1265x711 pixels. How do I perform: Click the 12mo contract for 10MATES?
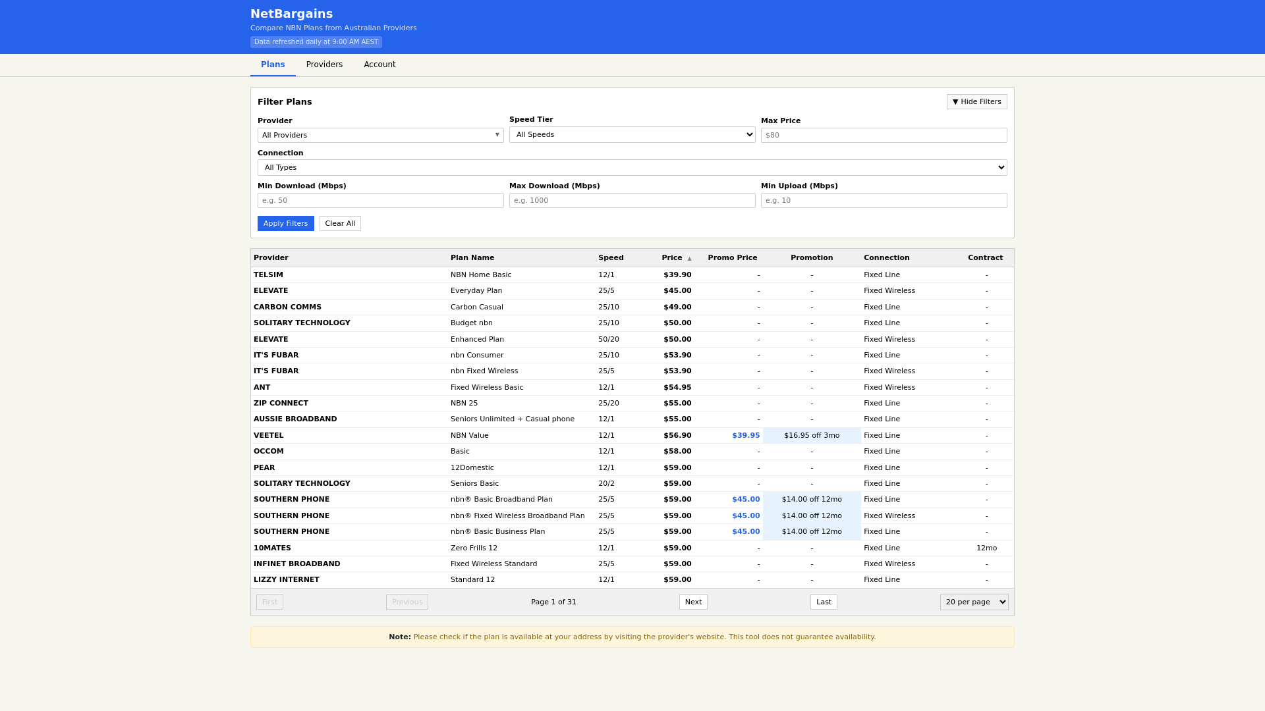[x=986, y=548]
